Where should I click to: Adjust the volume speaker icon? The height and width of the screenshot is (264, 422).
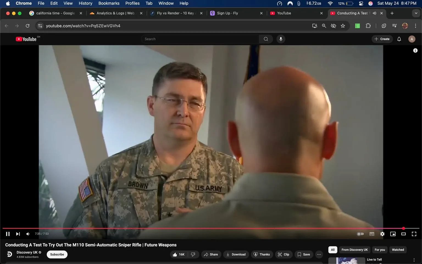tap(28, 234)
